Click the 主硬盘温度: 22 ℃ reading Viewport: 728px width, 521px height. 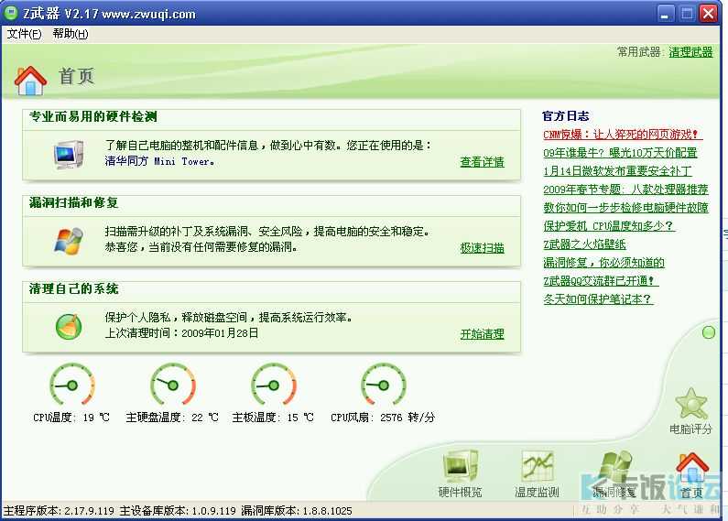pos(172,418)
